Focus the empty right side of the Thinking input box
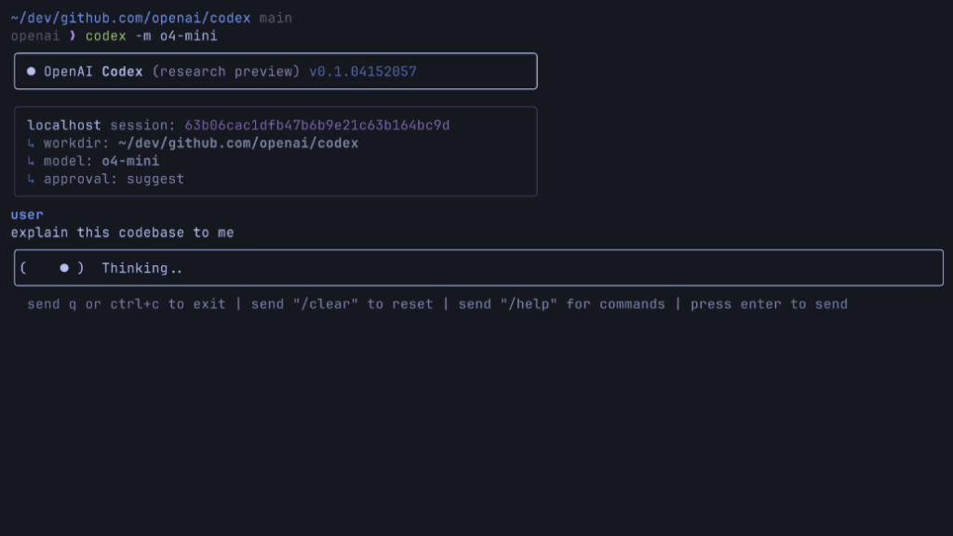 pos(651,268)
